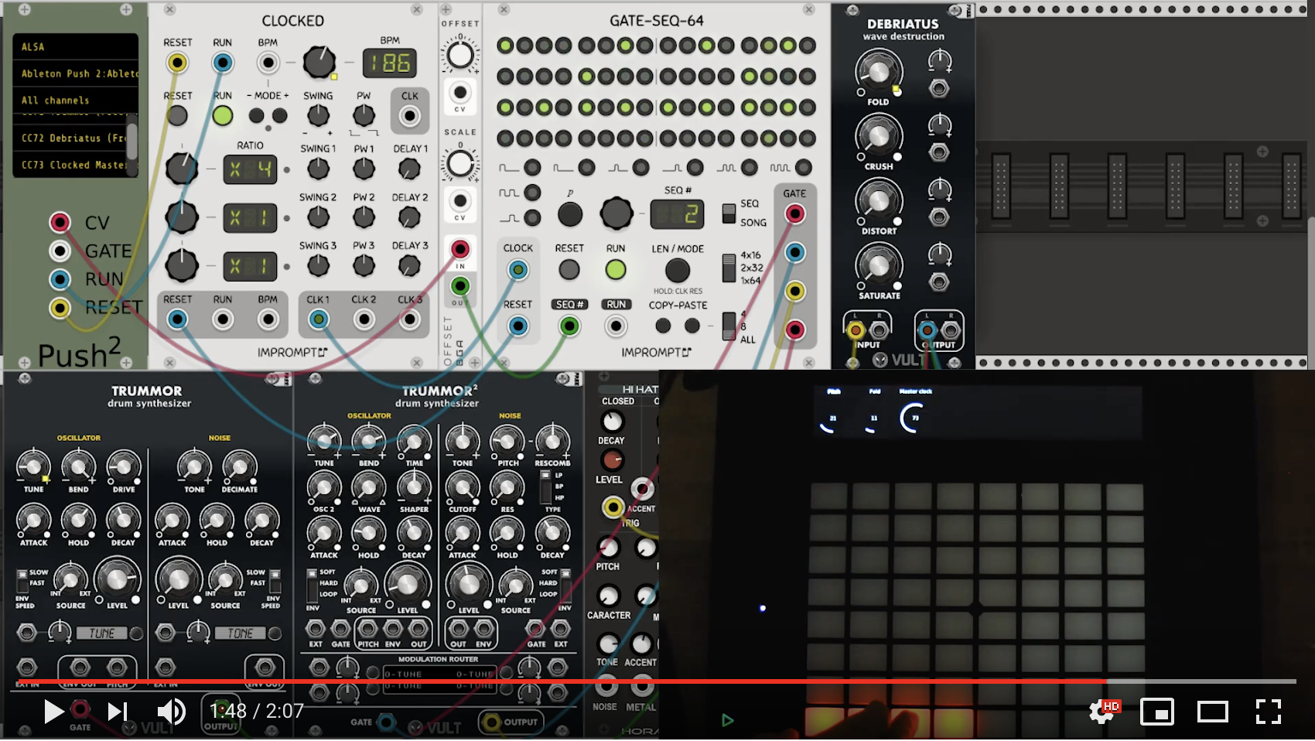Click the yellow RESET input jack on CLOCKED
This screenshot has height=741, width=1315.
(177, 63)
